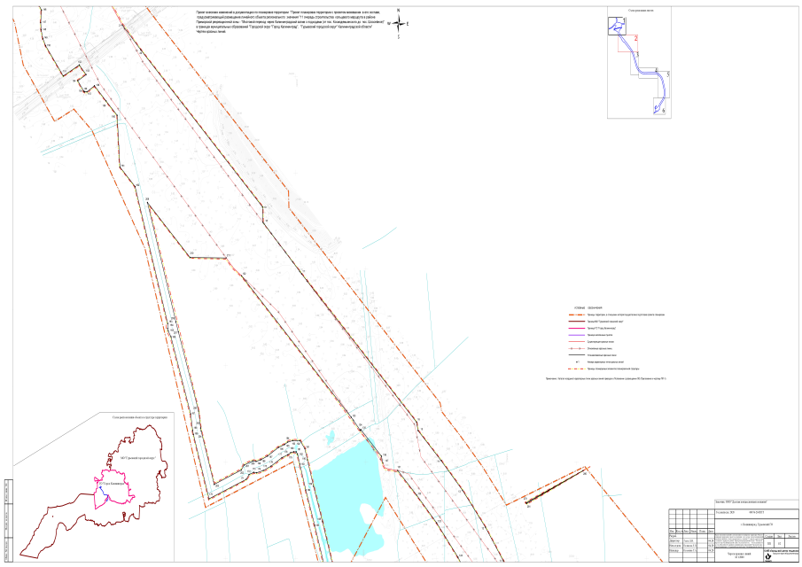Viewport: 802px width, 567px height.
Task: Click the north arrow compass symbol
Action: 399,24
